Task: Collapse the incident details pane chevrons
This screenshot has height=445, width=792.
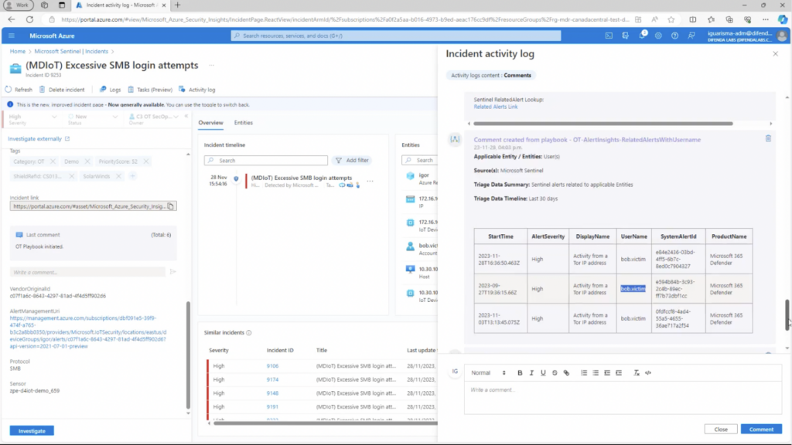Action: coord(186,117)
